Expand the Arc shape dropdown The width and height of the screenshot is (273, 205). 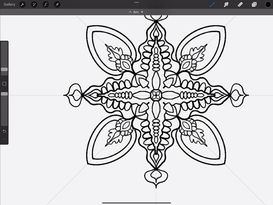pyautogui.click(x=142, y=12)
